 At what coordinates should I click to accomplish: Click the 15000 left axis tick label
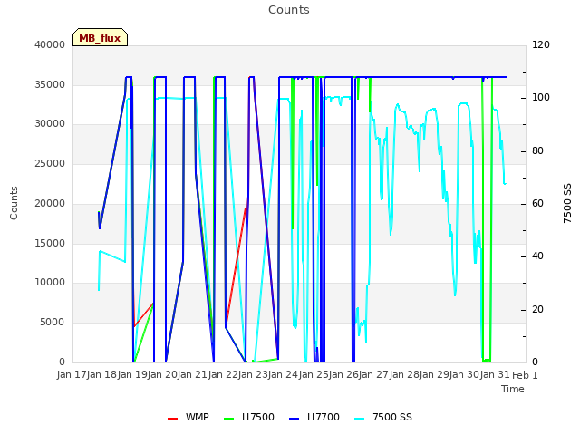(x=50, y=244)
